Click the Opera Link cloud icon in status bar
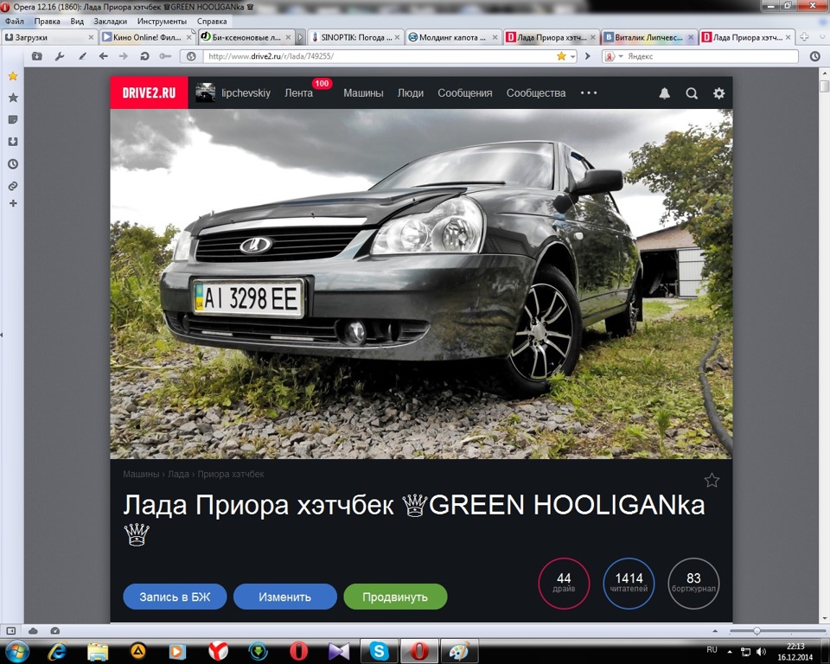The width and height of the screenshot is (830, 664). point(33,630)
